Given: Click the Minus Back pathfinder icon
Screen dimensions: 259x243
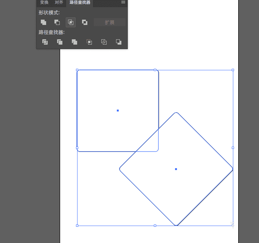Looking at the screenshot, I should point(119,42).
